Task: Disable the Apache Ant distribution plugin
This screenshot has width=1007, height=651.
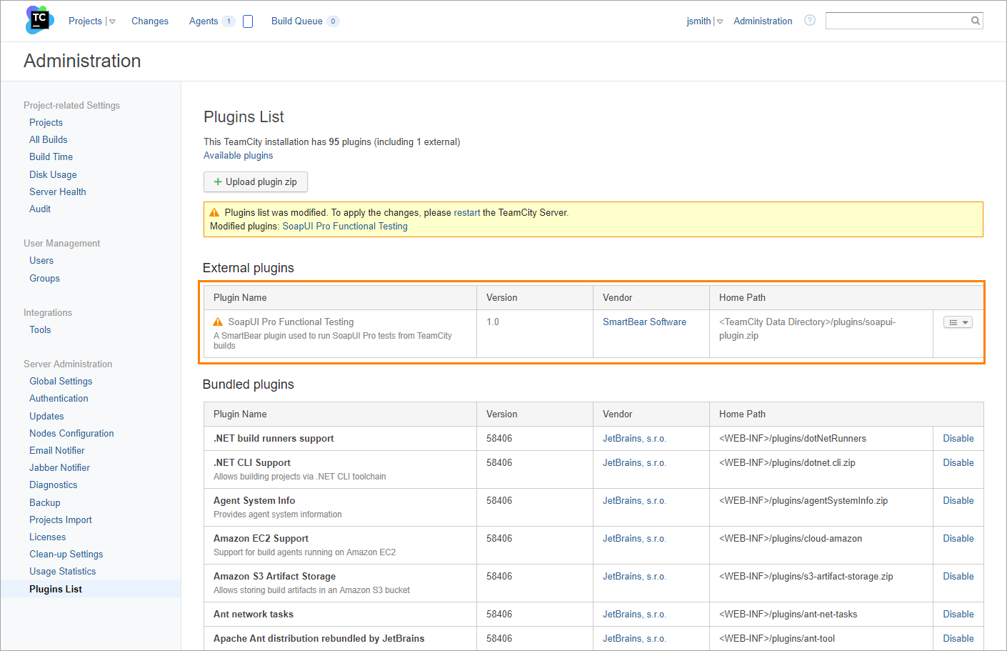Action: point(958,638)
